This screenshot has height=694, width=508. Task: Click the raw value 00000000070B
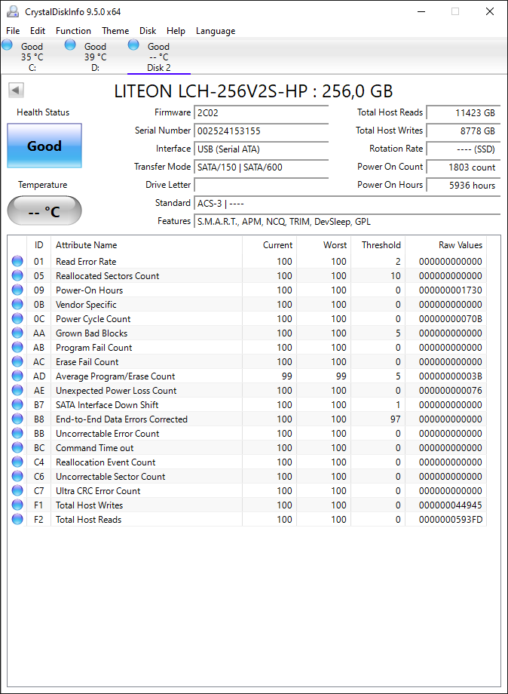[x=451, y=319]
